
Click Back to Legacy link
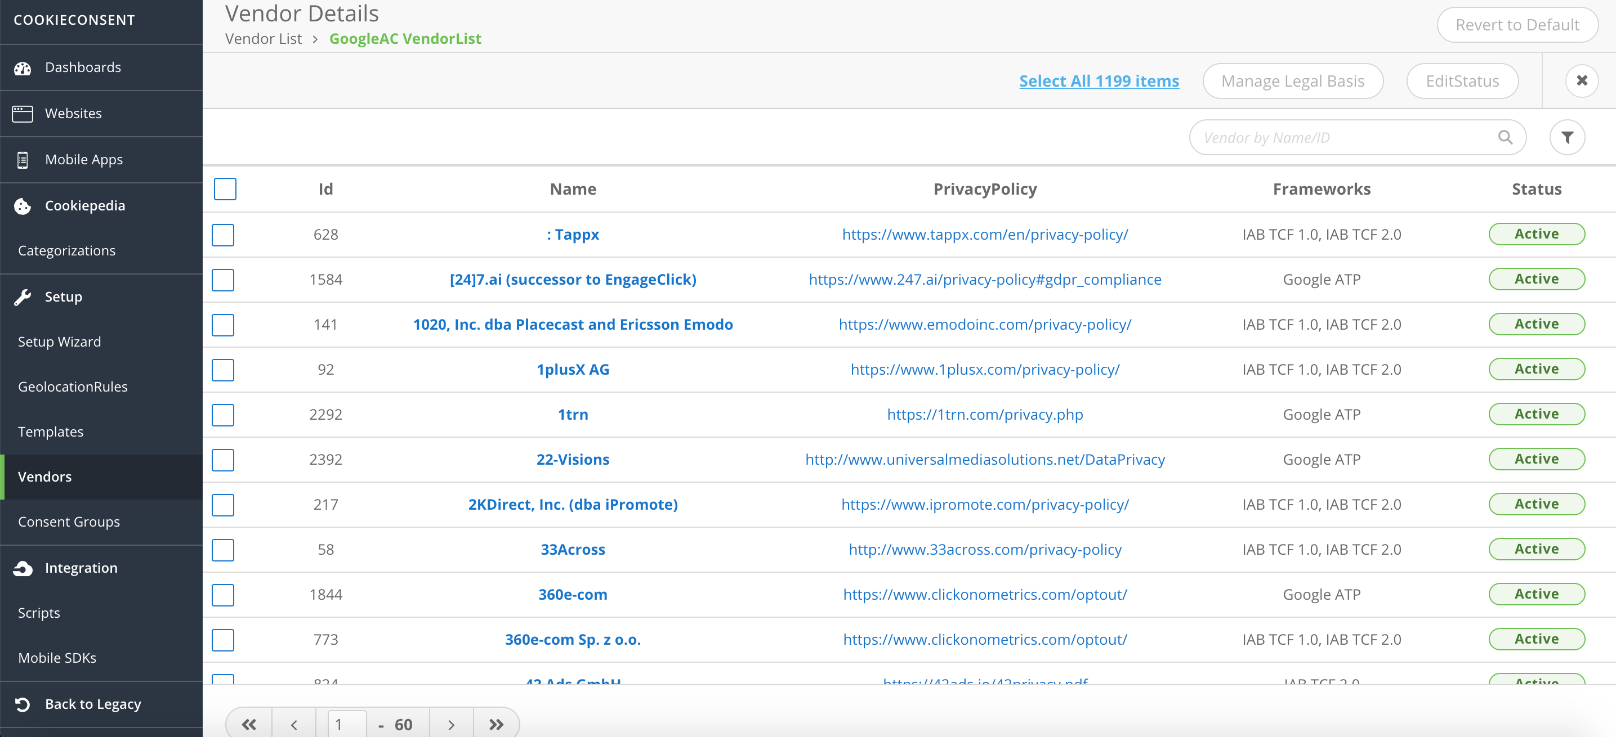click(93, 704)
